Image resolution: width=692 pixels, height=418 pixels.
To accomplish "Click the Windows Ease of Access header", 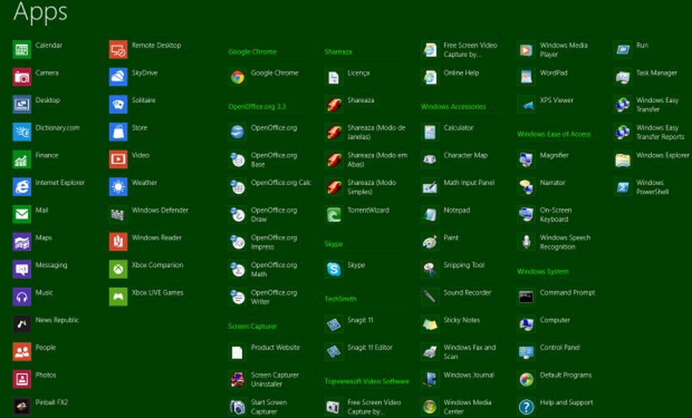I will [553, 134].
